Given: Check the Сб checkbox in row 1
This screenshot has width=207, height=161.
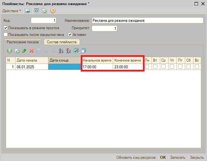Looking at the screenshot, I should tap(189, 67).
